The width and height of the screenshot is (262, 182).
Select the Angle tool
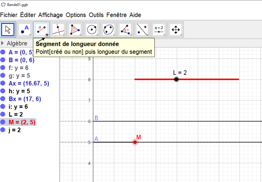tap(125, 30)
